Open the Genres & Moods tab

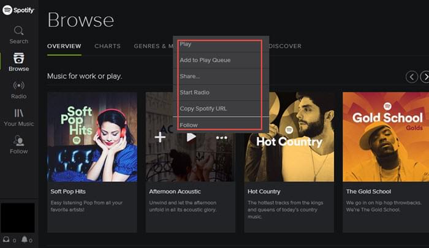tap(153, 46)
